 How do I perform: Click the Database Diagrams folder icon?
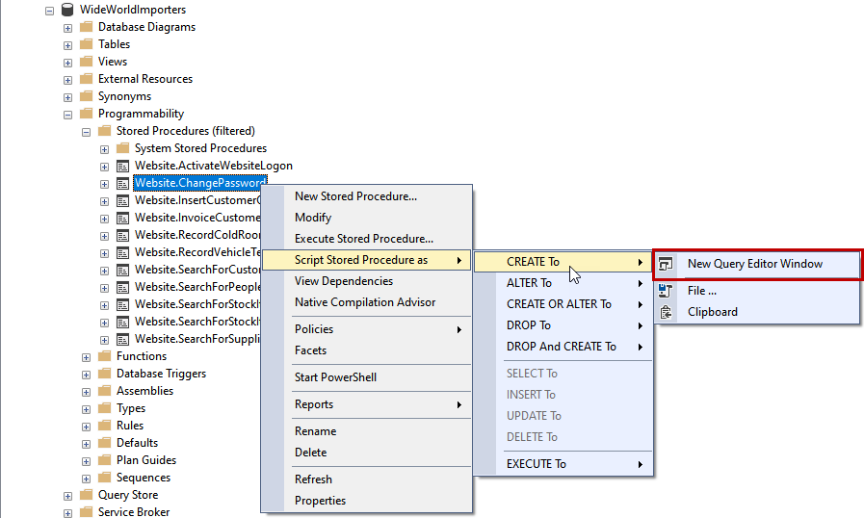click(86, 27)
